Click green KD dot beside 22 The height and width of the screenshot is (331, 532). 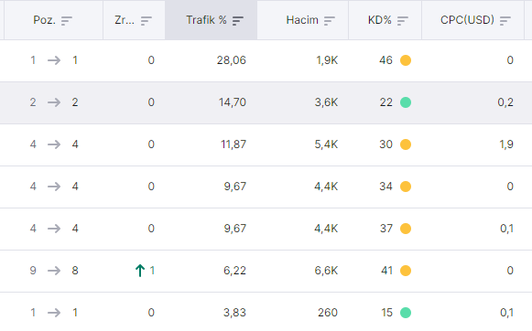[x=406, y=102]
